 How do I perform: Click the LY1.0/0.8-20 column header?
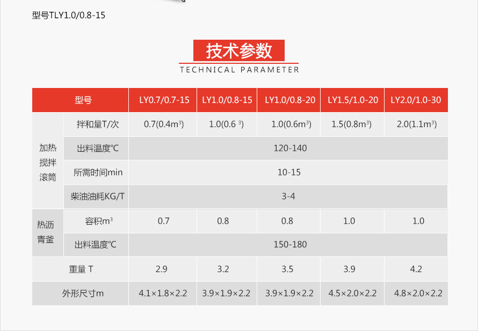[290, 100]
